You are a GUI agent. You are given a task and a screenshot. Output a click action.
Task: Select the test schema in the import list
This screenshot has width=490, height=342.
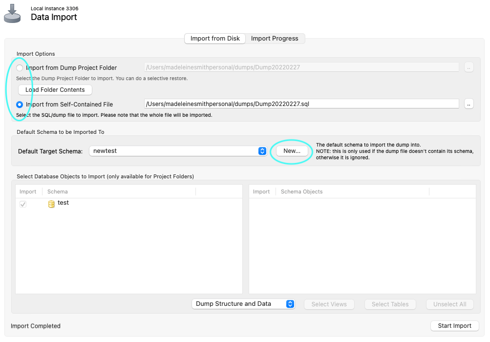(63, 203)
